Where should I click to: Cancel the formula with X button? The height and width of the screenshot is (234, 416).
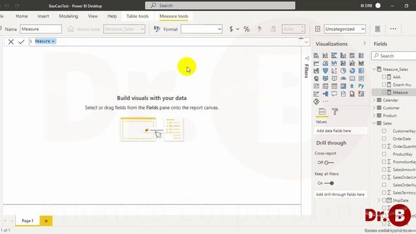[11, 42]
